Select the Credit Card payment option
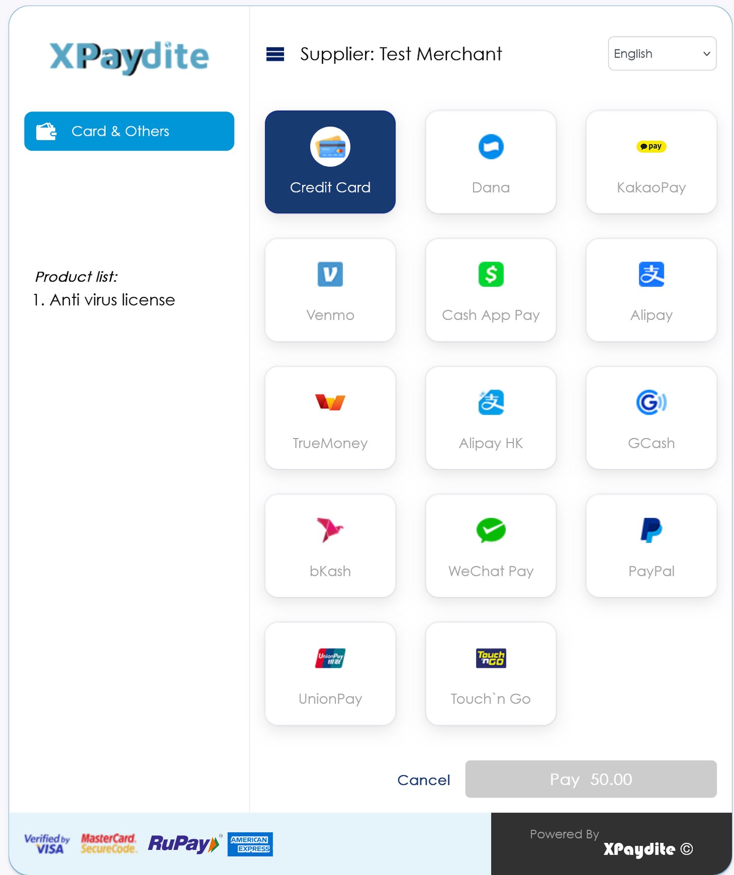The width and height of the screenshot is (734, 875). tap(330, 162)
